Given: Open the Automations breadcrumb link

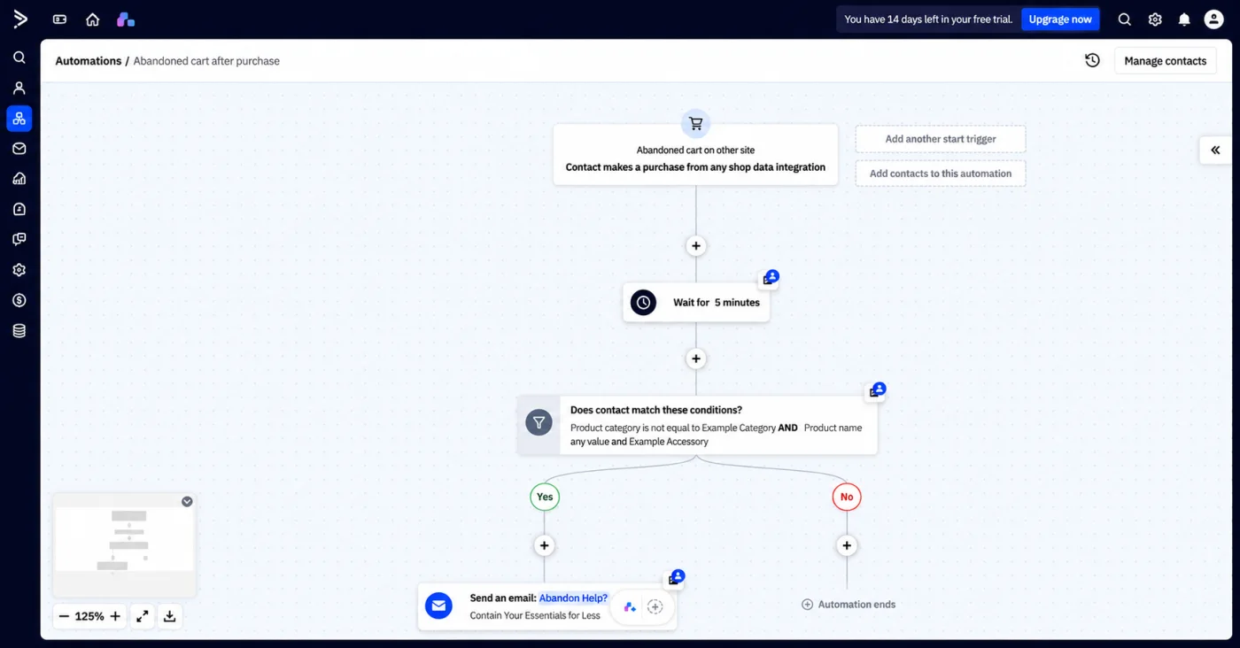Looking at the screenshot, I should pos(89,61).
